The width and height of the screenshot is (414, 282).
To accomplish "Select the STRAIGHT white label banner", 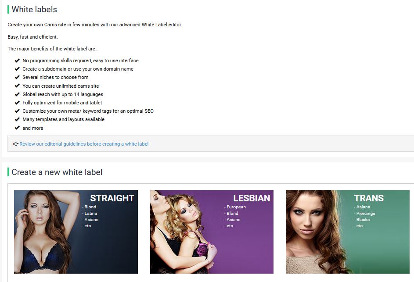I will point(76,232).
